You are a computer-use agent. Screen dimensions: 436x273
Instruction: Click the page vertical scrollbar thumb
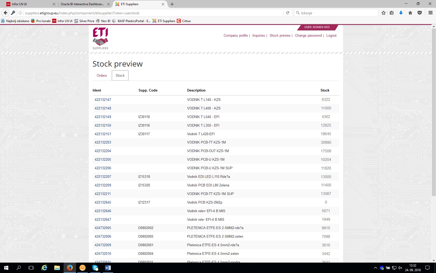[434, 112]
